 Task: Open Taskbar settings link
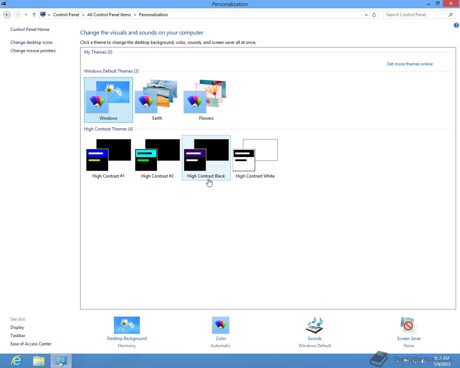(x=18, y=336)
